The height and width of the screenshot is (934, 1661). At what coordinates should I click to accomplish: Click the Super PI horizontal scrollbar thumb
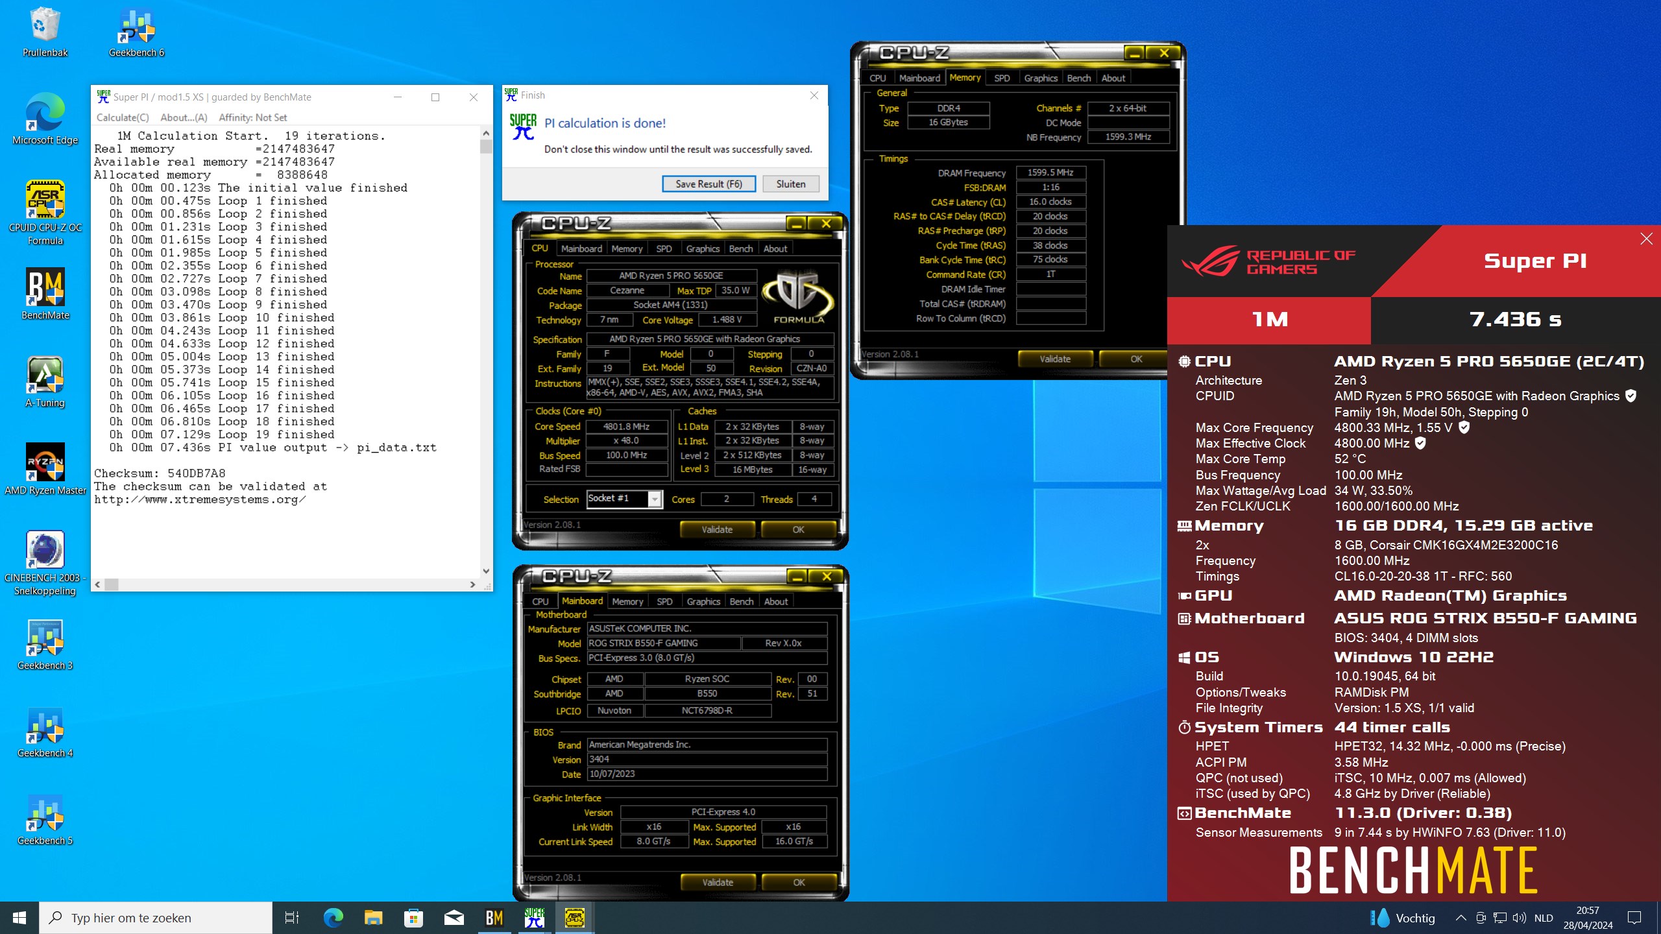[x=112, y=584]
